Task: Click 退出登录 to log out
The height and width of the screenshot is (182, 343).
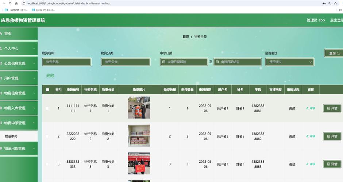Action: (x=336, y=20)
